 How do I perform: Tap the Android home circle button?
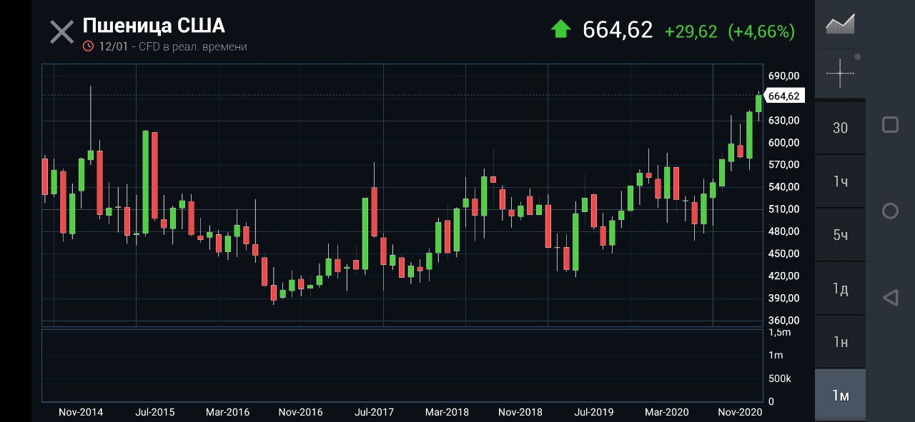tap(890, 211)
